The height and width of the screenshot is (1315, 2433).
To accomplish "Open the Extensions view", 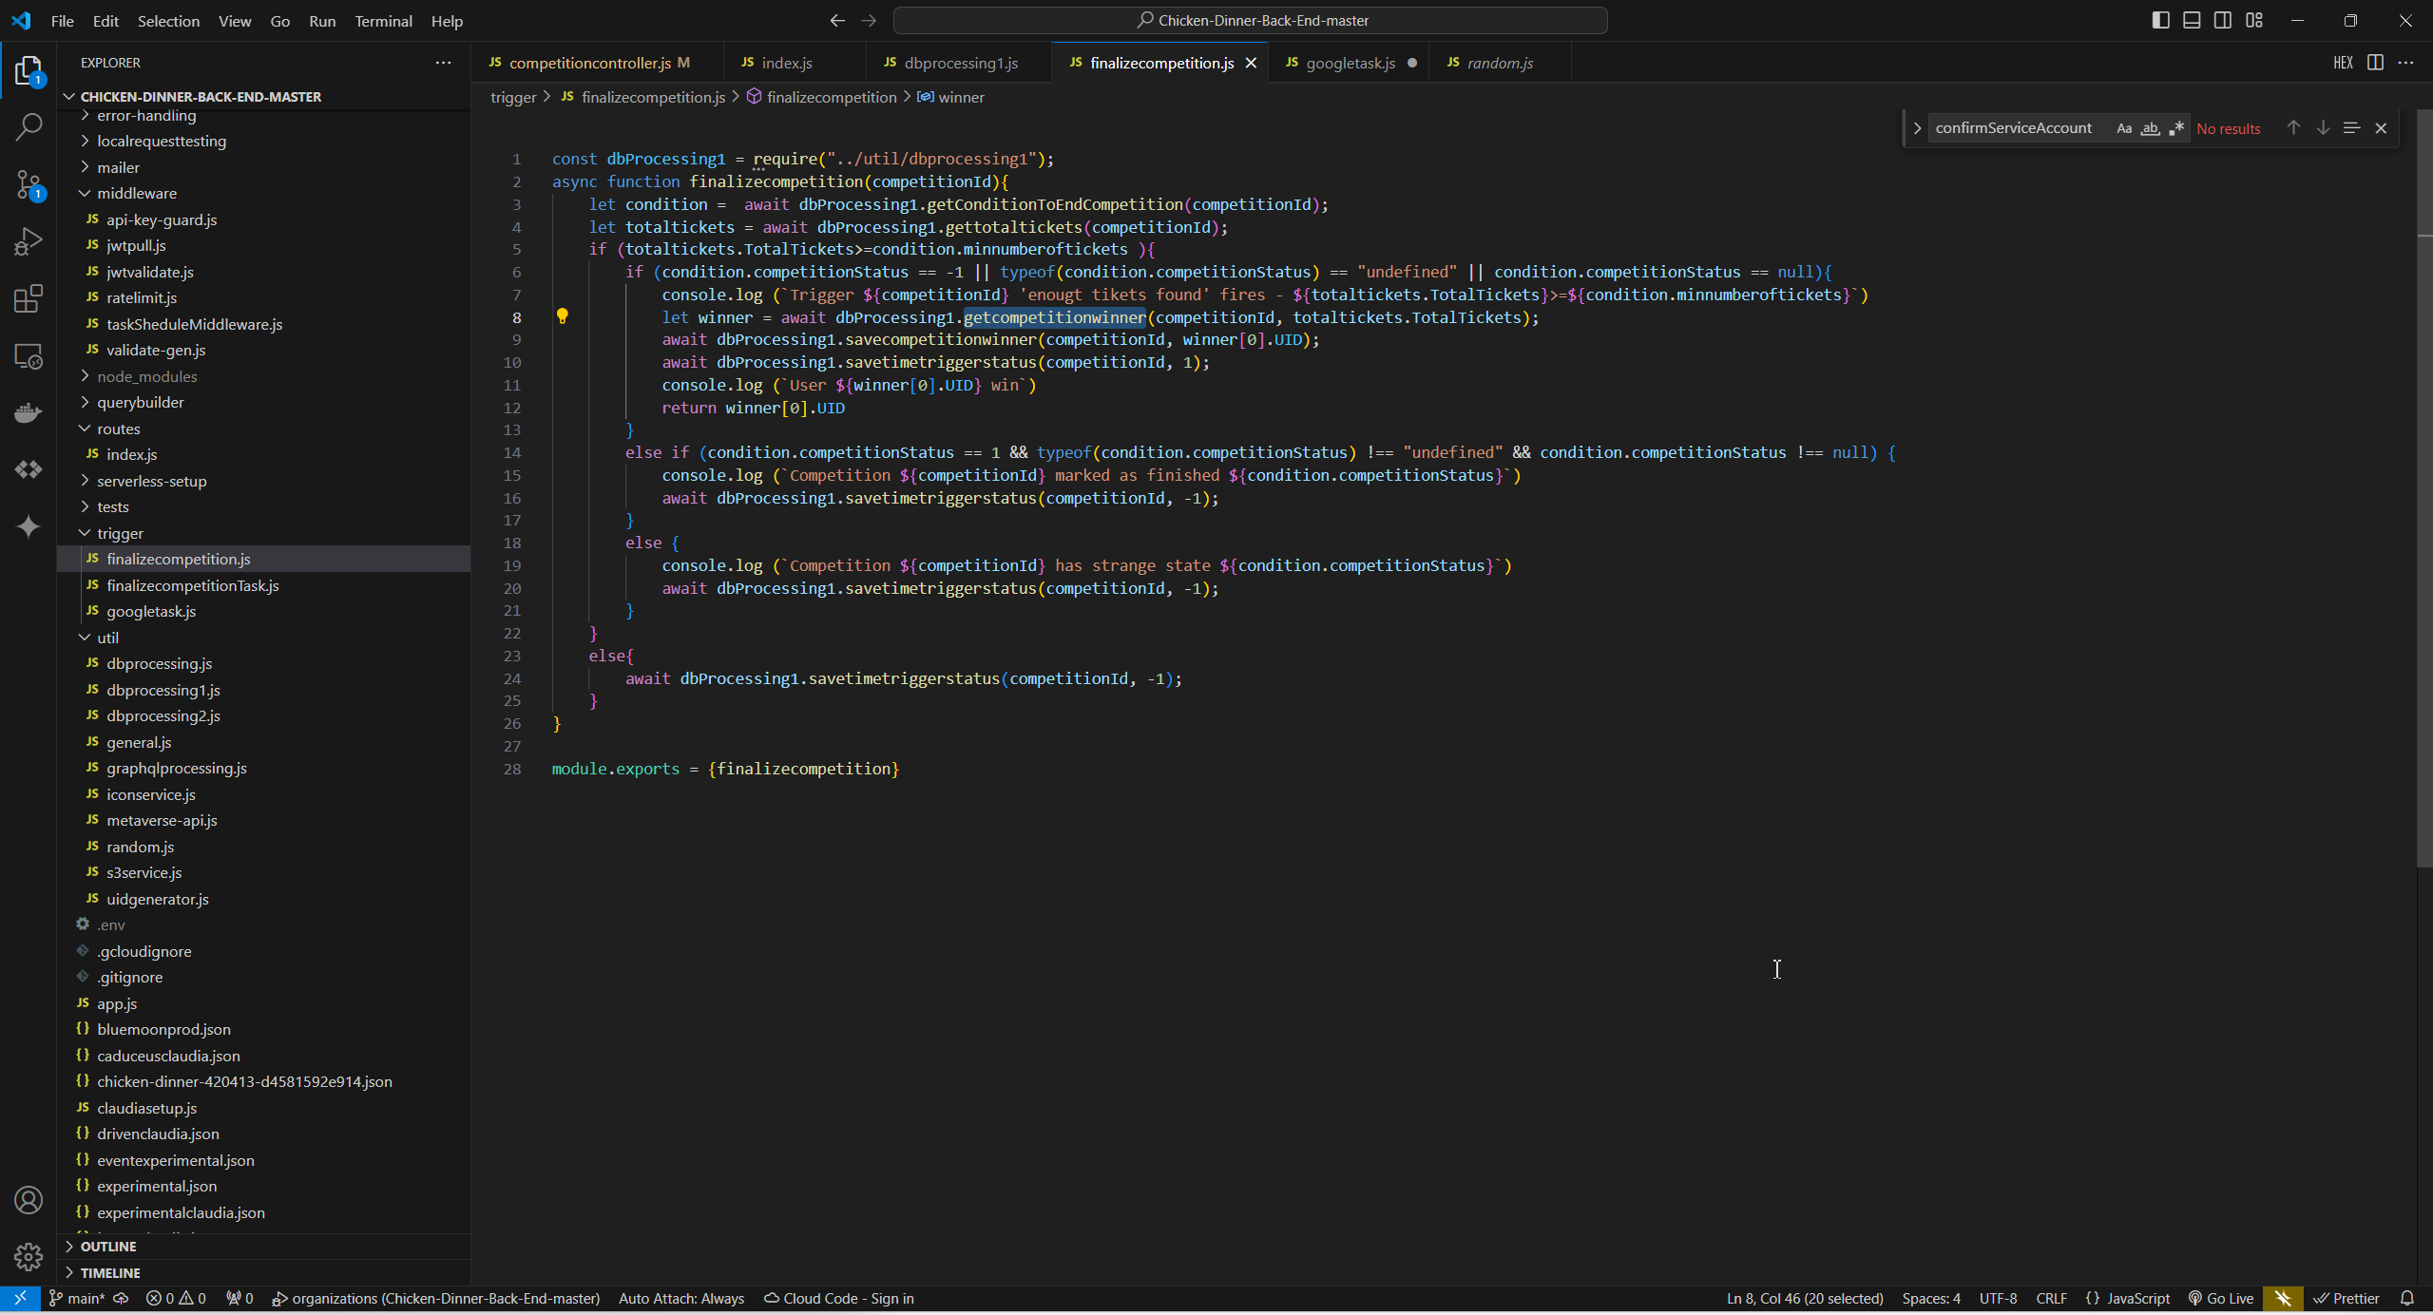I will pyautogui.click(x=29, y=298).
